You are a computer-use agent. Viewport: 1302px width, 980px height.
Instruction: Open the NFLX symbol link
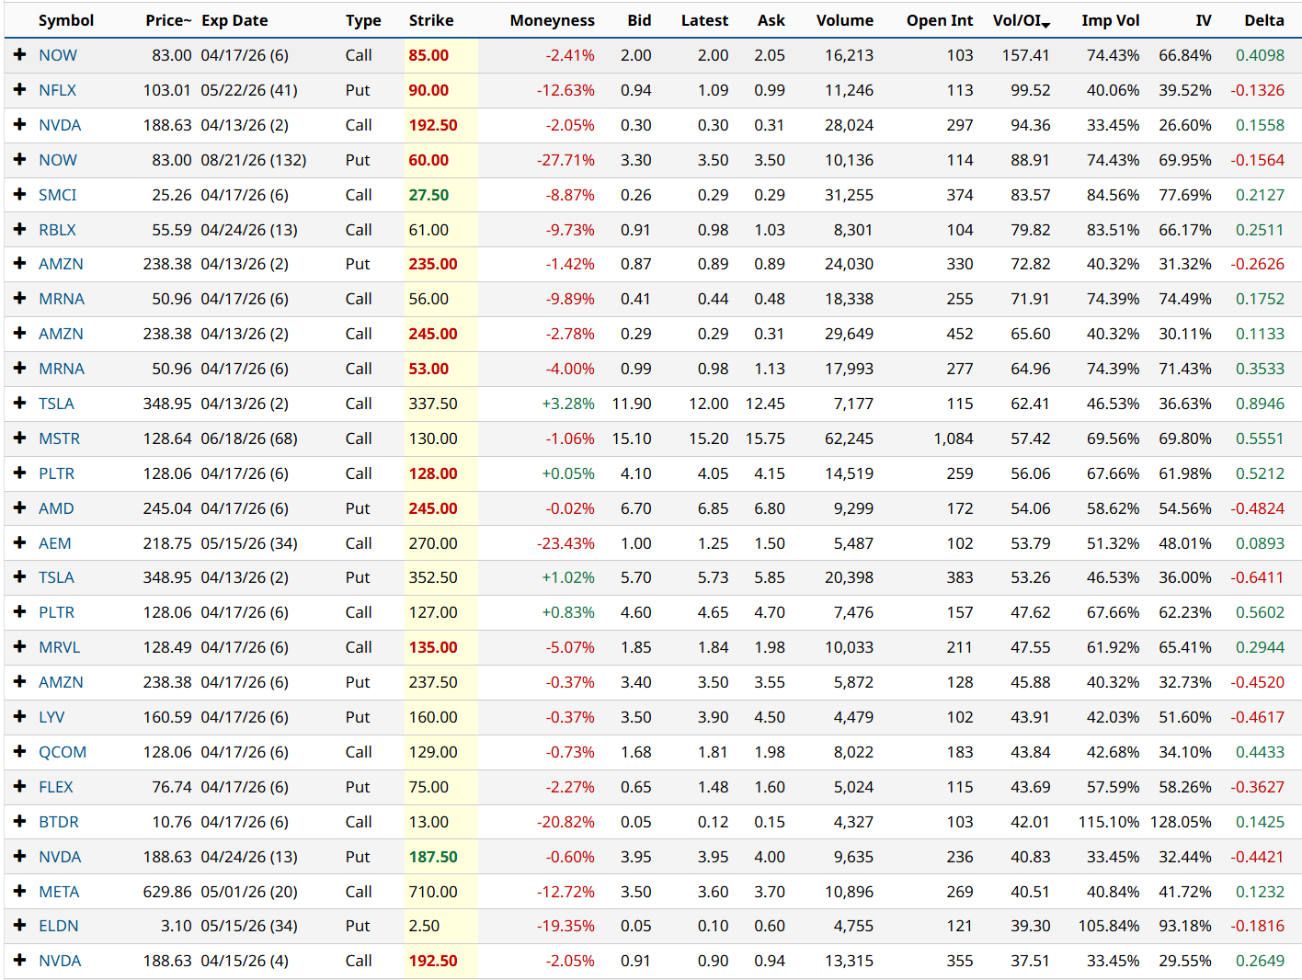point(58,90)
